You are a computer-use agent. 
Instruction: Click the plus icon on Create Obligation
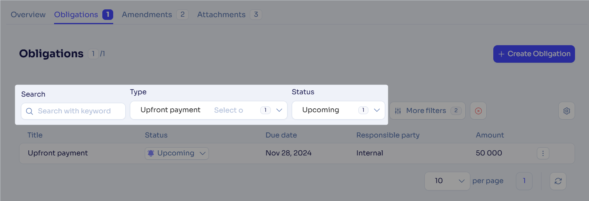pyautogui.click(x=501, y=54)
